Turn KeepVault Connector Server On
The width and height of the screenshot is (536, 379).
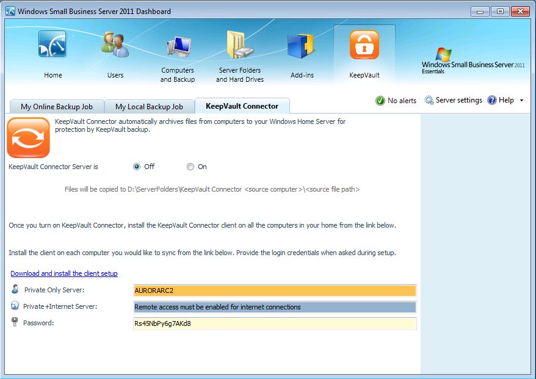click(190, 167)
